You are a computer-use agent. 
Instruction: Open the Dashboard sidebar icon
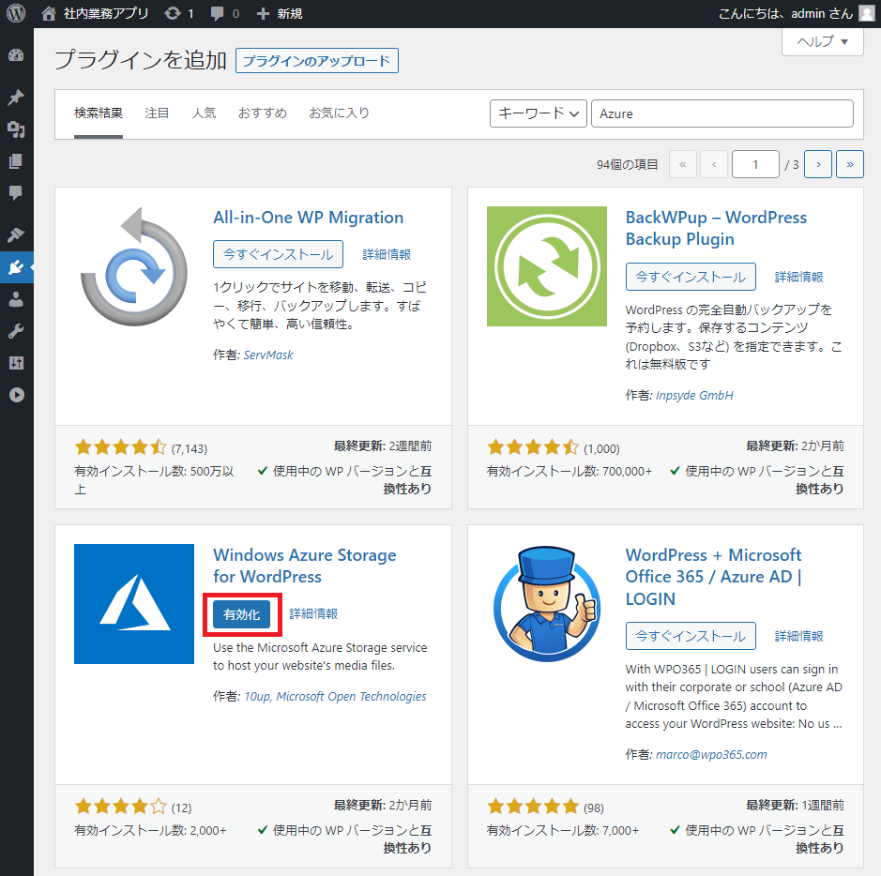16,55
